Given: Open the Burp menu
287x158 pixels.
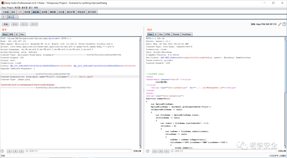Looking at the screenshot, I should coord(4,8).
